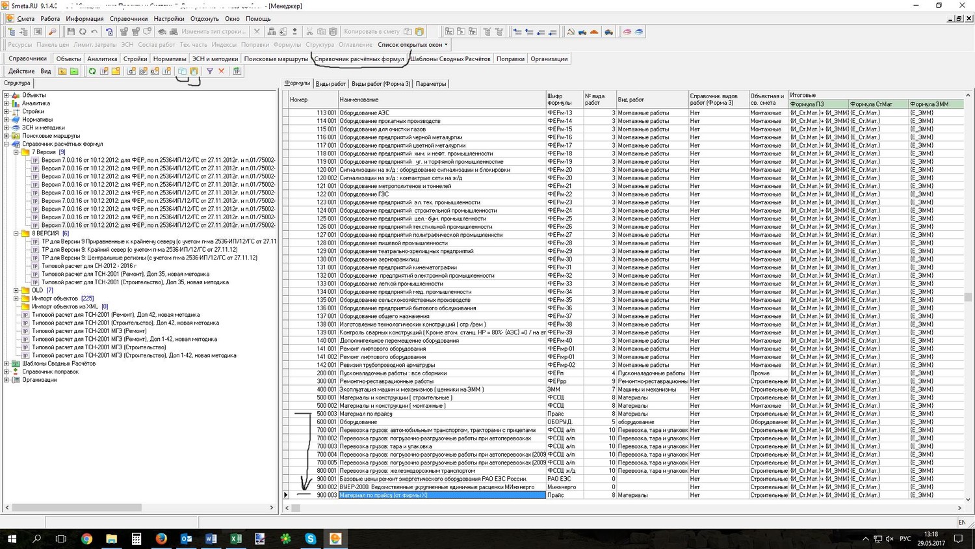975x549 pixels.
Task: Expand the OLD folder node
Action: coord(16,290)
